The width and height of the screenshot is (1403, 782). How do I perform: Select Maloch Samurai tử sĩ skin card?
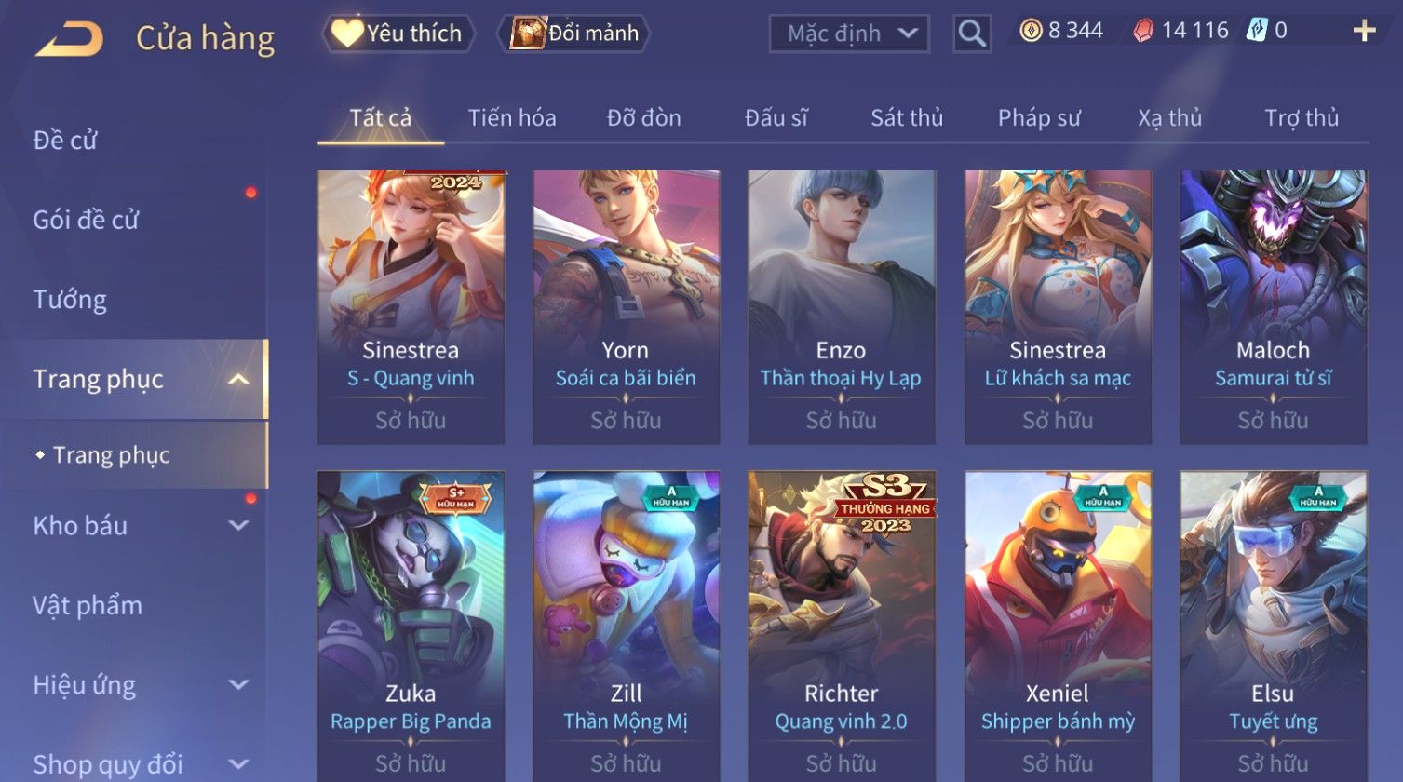pos(1273,307)
